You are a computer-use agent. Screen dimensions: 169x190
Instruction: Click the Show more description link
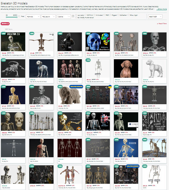[x=162, y=9]
